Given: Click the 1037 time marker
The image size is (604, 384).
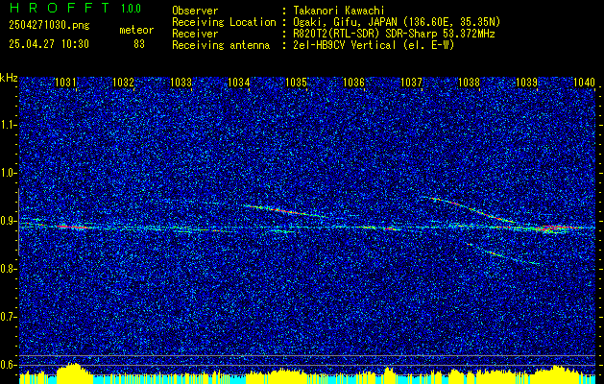Looking at the screenshot, I should [x=411, y=82].
